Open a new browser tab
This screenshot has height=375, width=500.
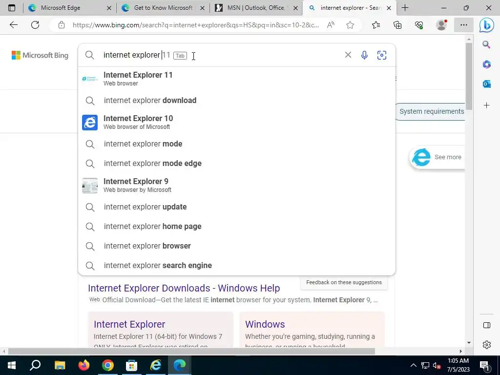coord(405,8)
